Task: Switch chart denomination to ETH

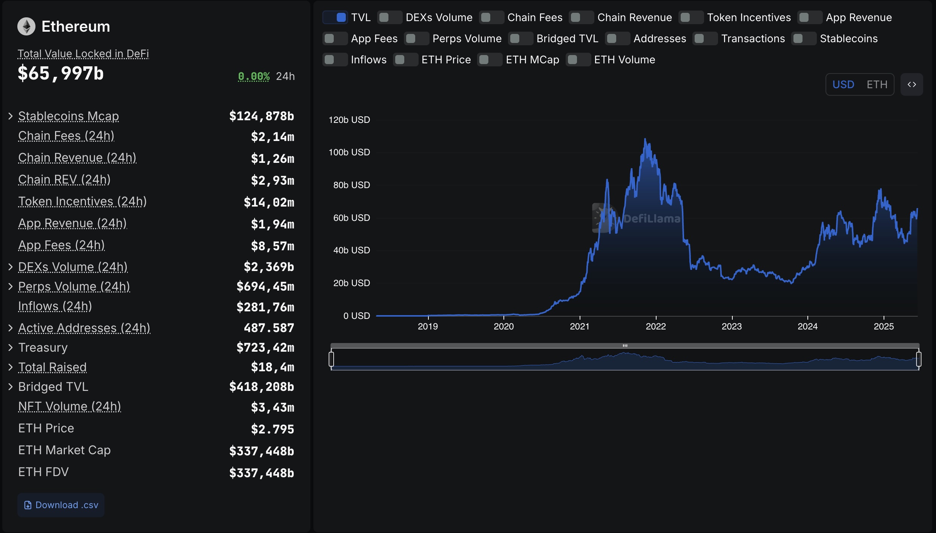Action: pyautogui.click(x=877, y=84)
